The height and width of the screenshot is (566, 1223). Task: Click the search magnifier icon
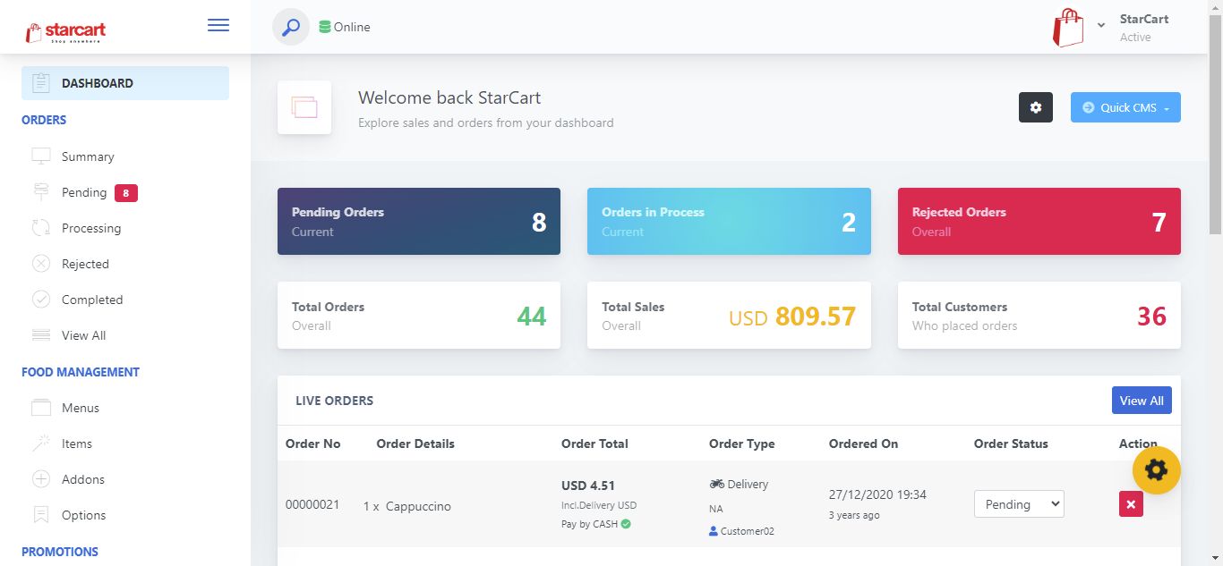pos(290,27)
